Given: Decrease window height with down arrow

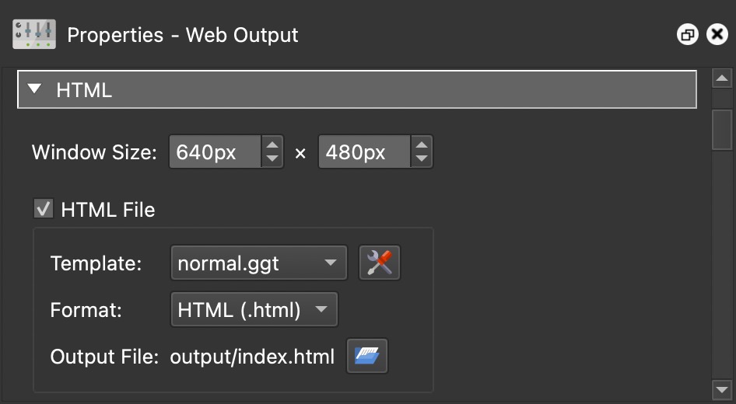Looking at the screenshot, I should tap(421, 158).
